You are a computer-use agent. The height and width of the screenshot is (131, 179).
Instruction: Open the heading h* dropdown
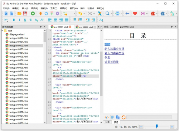coord(6,20)
